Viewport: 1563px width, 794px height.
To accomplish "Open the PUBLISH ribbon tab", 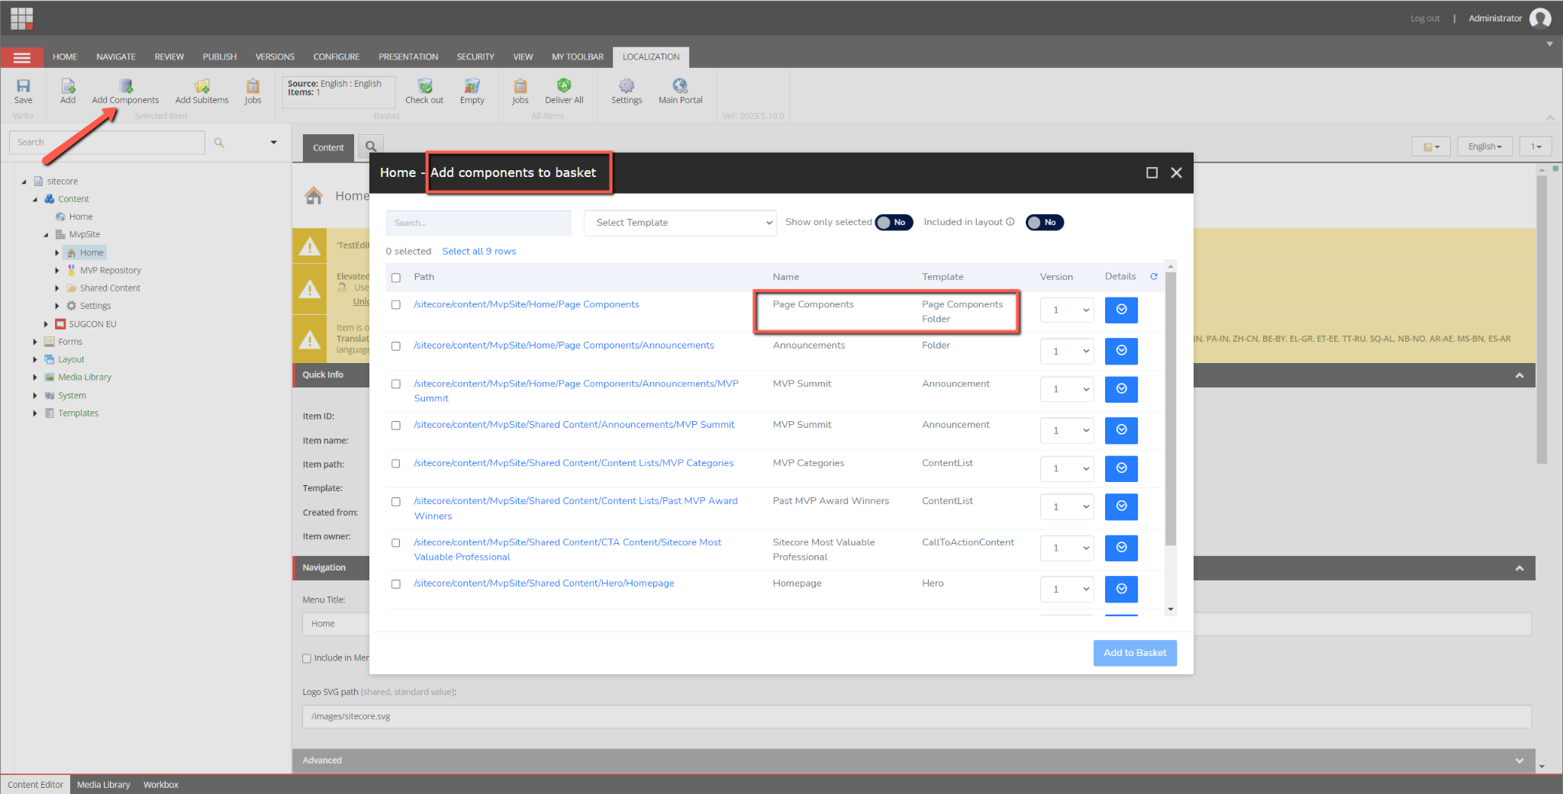I will [220, 57].
